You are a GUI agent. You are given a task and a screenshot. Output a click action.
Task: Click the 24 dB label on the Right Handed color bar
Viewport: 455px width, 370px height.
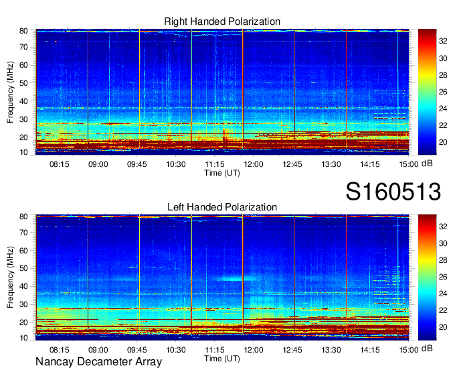(443, 109)
